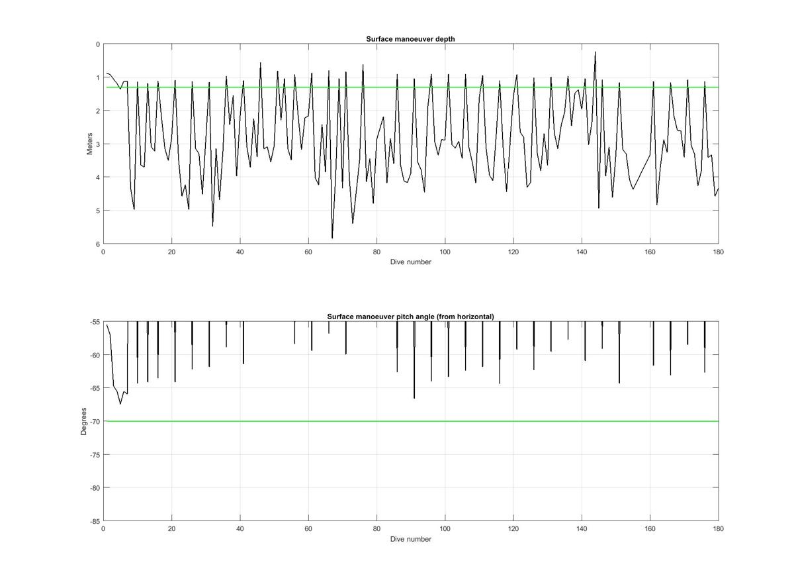Click the 'Degrees' y-axis label
The image size is (794, 586).
tap(83, 421)
